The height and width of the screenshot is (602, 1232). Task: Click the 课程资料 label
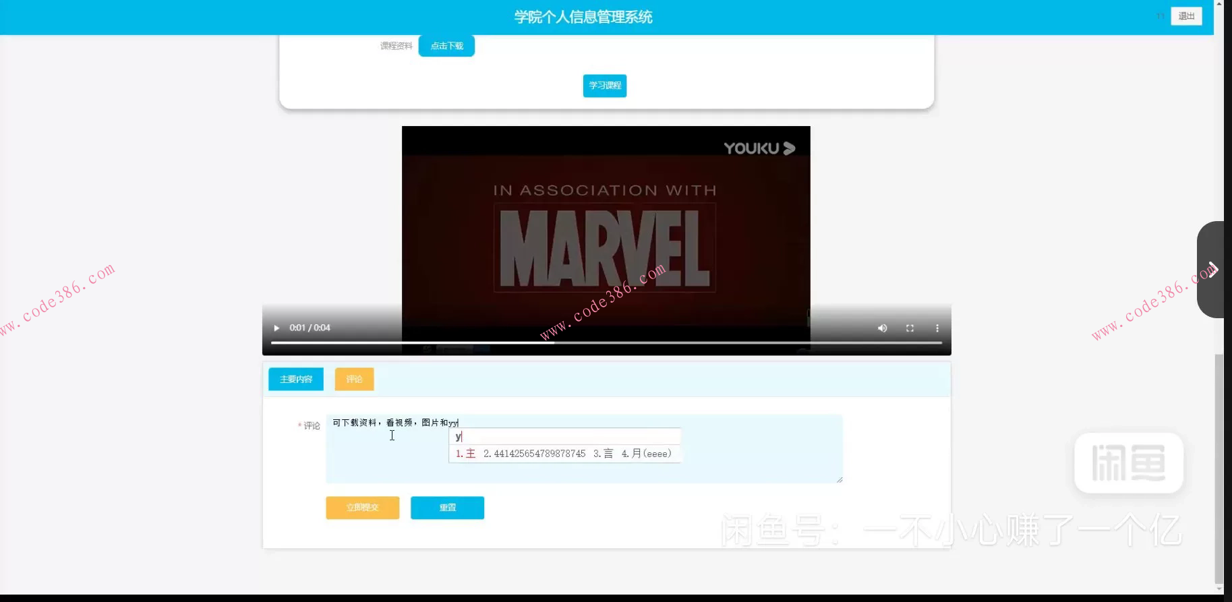[x=397, y=46]
